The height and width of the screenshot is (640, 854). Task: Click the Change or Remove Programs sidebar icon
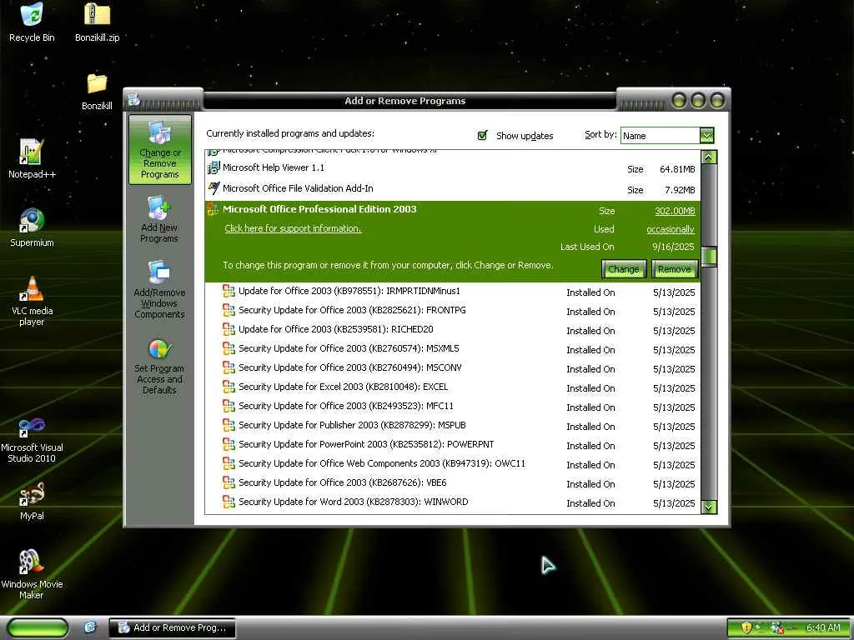[159, 150]
